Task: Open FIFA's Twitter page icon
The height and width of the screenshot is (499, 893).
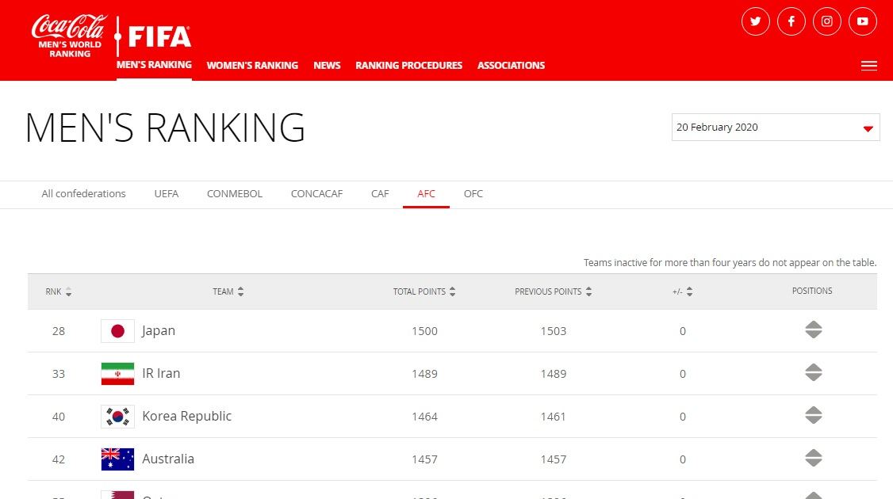Action: click(x=755, y=21)
